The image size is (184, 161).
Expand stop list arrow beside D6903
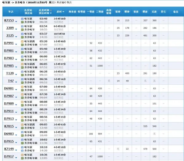[16, 135]
